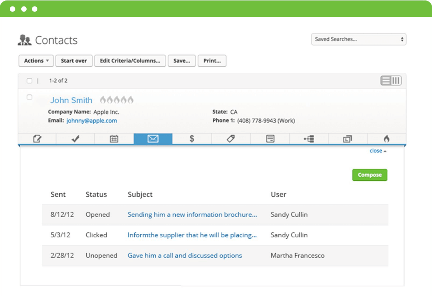Open the email johnny@apple.com link

click(x=91, y=120)
